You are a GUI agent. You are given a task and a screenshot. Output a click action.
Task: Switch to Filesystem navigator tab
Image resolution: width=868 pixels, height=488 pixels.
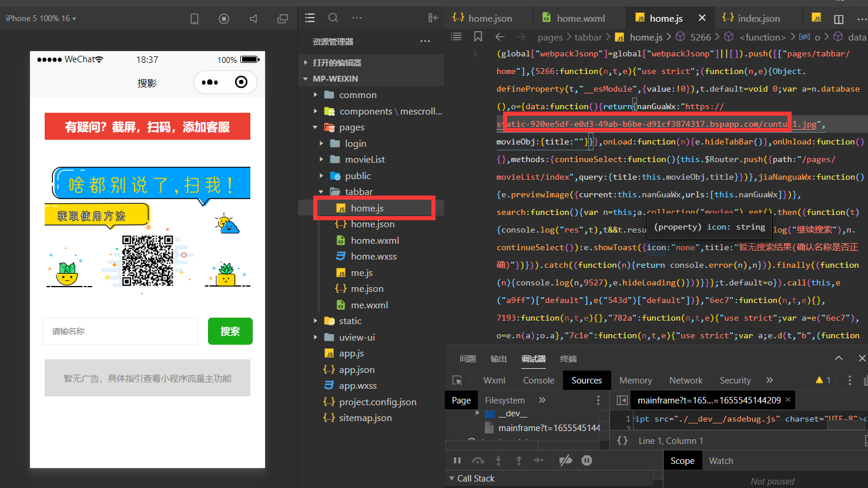(505, 401)
